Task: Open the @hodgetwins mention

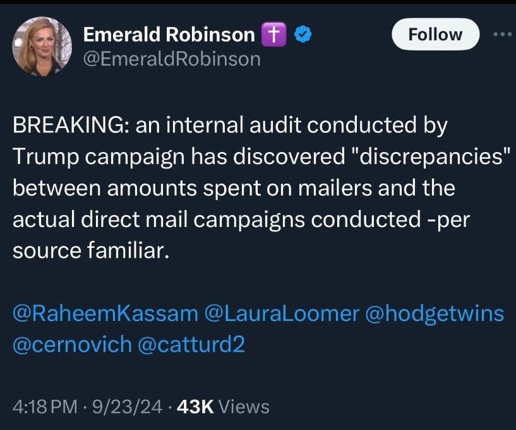Action: click(x=435, y=314)
